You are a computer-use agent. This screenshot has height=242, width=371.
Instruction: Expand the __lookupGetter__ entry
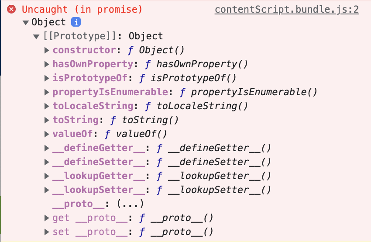click(x=47, y=176)
